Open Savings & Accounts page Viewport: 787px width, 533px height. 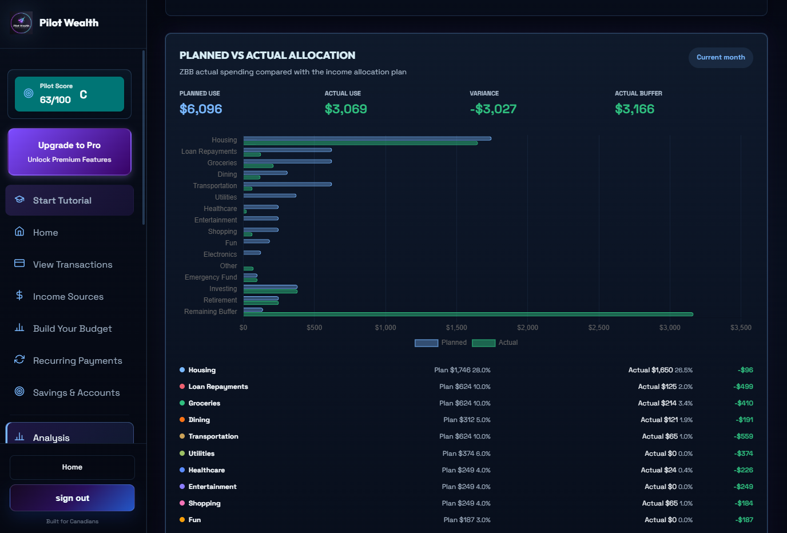[x=70, y=392]
